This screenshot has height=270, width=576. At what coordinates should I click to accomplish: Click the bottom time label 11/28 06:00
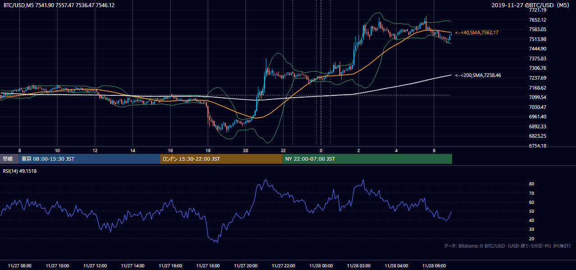434,266
